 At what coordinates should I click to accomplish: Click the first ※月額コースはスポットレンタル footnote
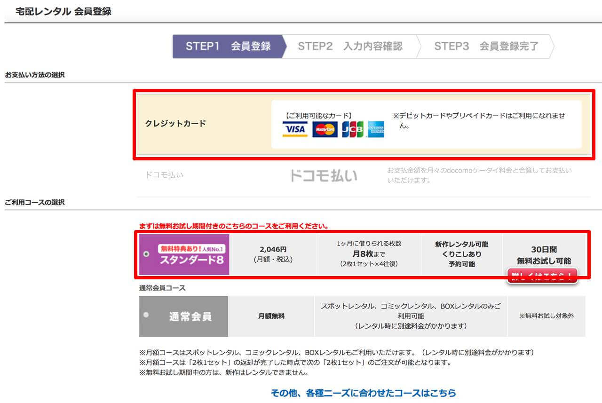337,352
